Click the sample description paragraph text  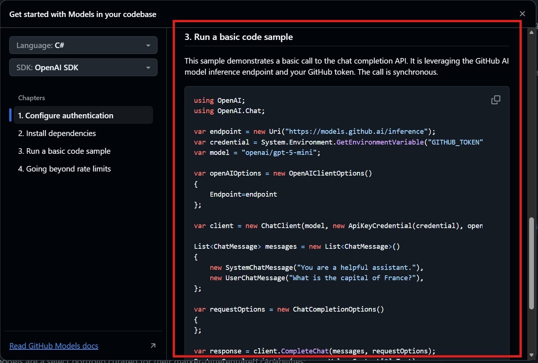(x=346, y=66)
